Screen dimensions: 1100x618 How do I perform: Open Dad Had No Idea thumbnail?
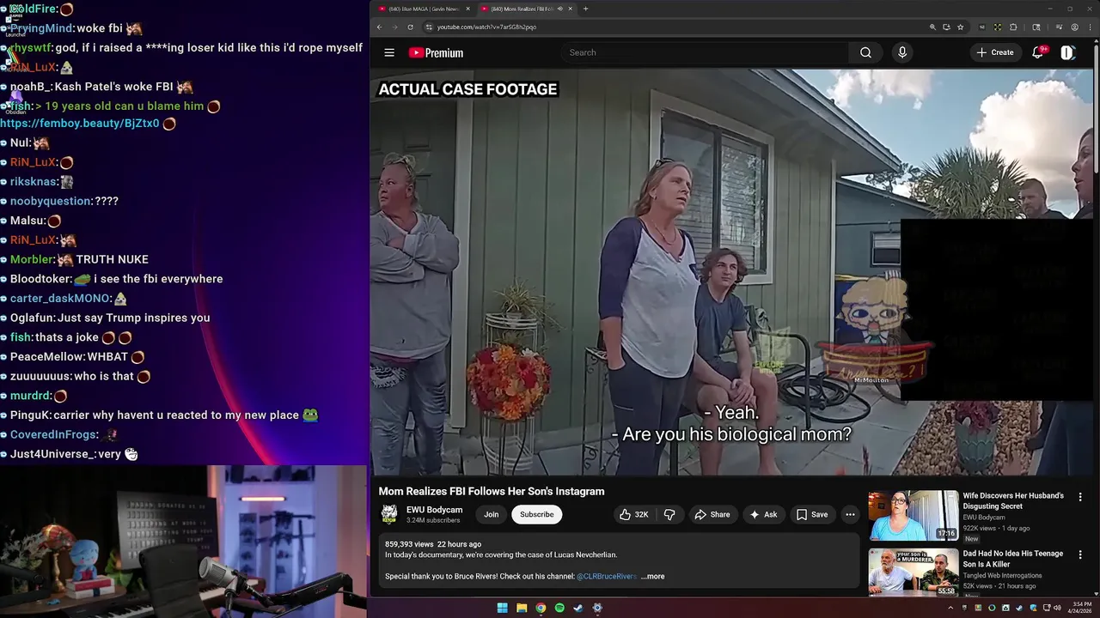coord(913,573)
